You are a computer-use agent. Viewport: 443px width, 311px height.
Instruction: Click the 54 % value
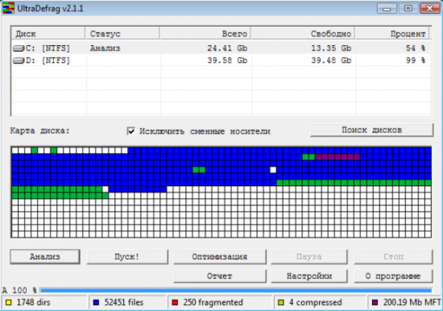pyautogui.click(x=416, y=48)
